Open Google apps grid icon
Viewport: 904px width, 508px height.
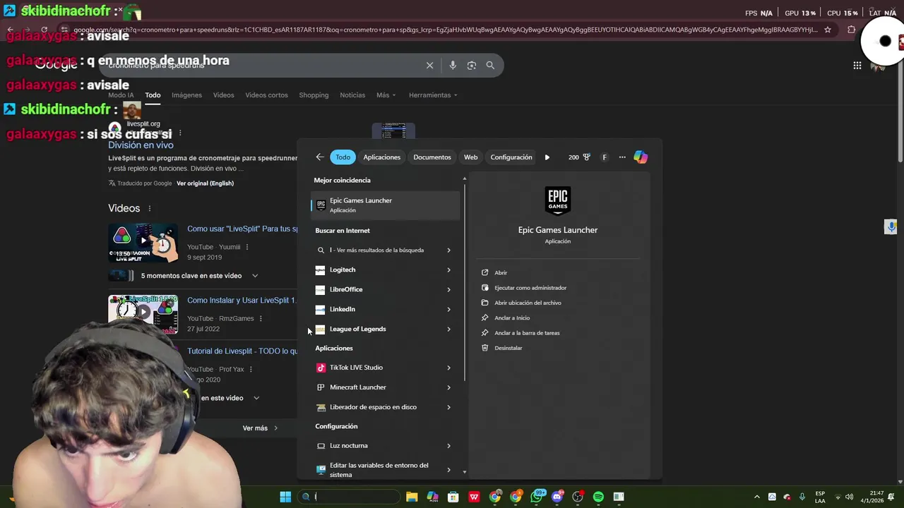click(x=857, y=66)
